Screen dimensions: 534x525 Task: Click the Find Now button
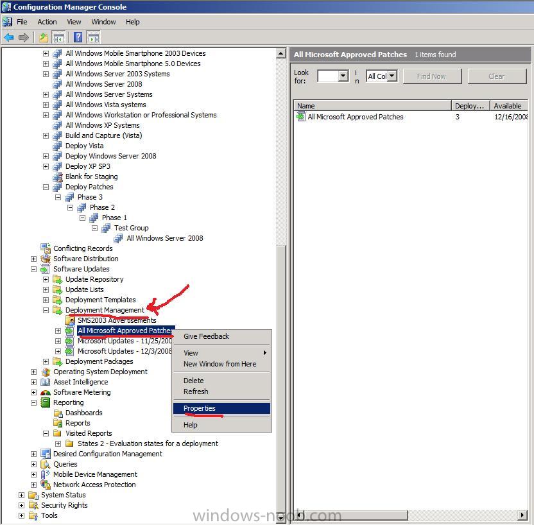click(x=432, y=76)
